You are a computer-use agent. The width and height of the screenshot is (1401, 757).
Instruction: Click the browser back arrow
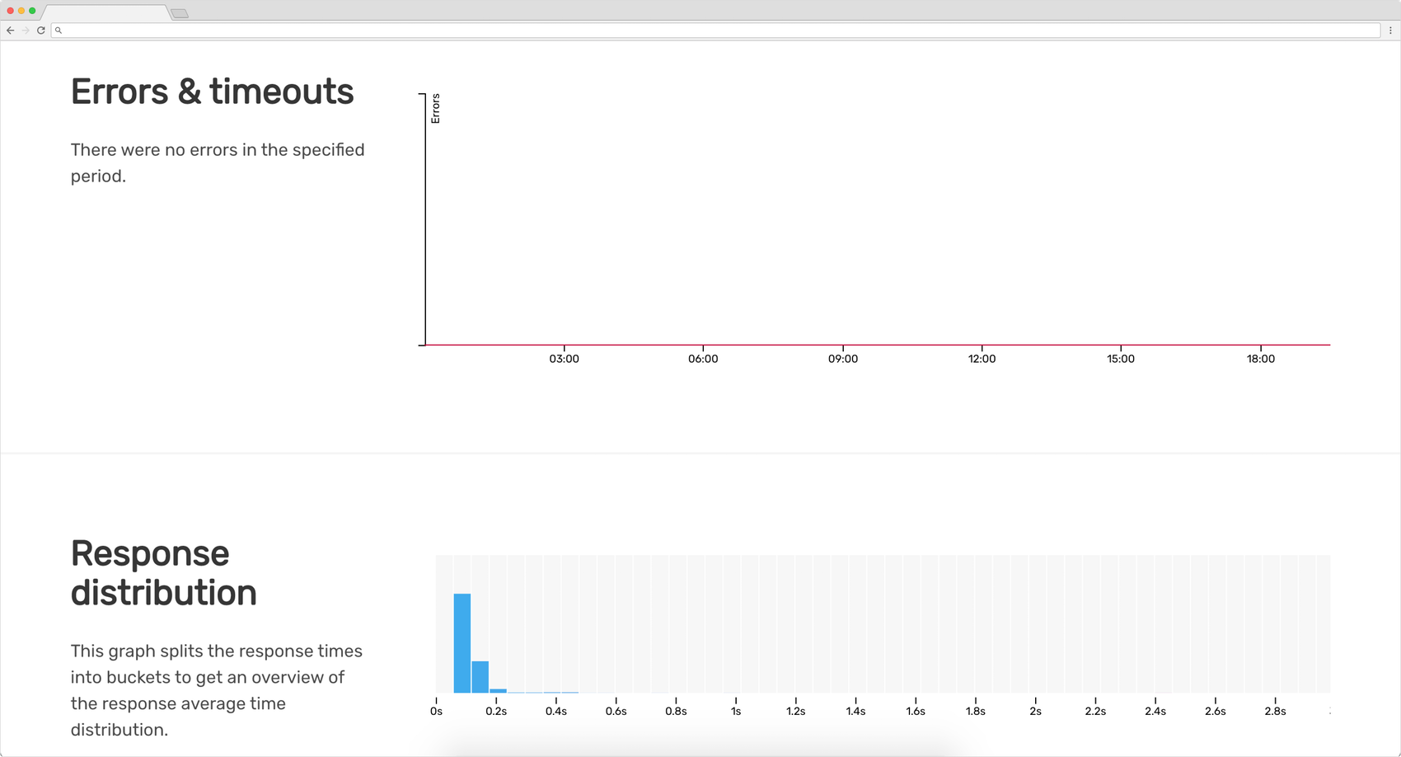point(10,31)
